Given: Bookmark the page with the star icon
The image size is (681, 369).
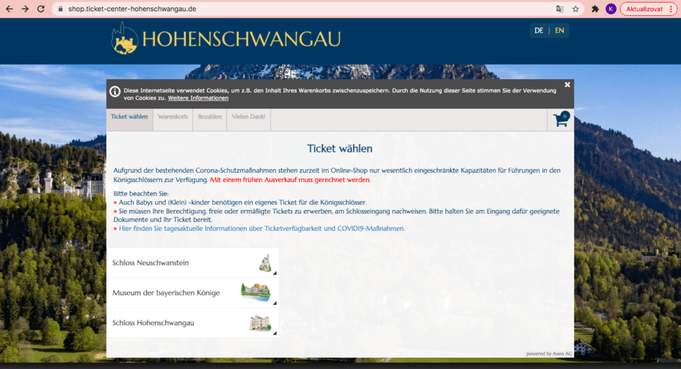Looking at the screenshot, I should coord(575,9).
